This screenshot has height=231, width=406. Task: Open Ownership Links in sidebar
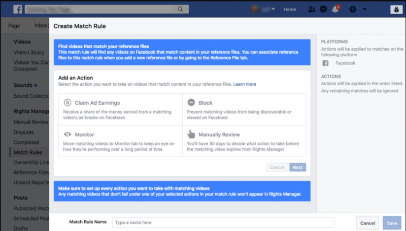pos(31,163)
